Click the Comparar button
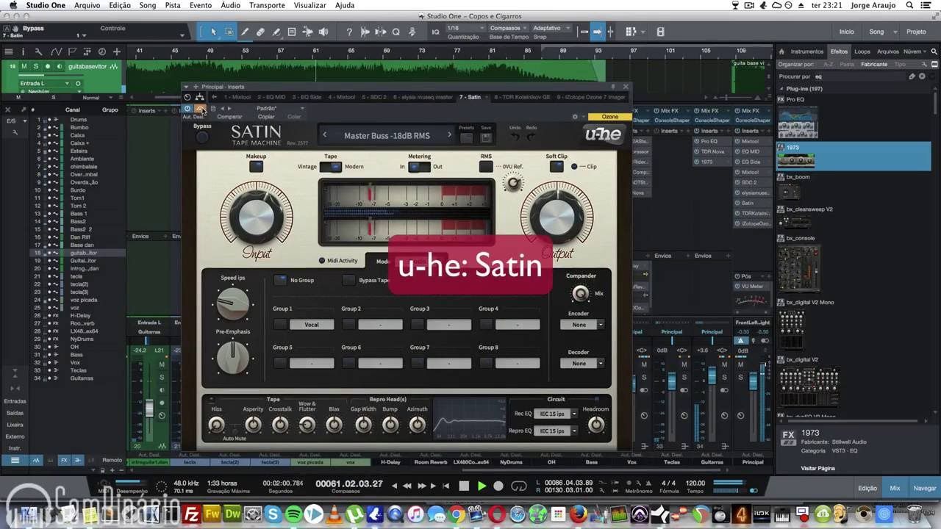 pyautogui.click(x=229, y=117)
